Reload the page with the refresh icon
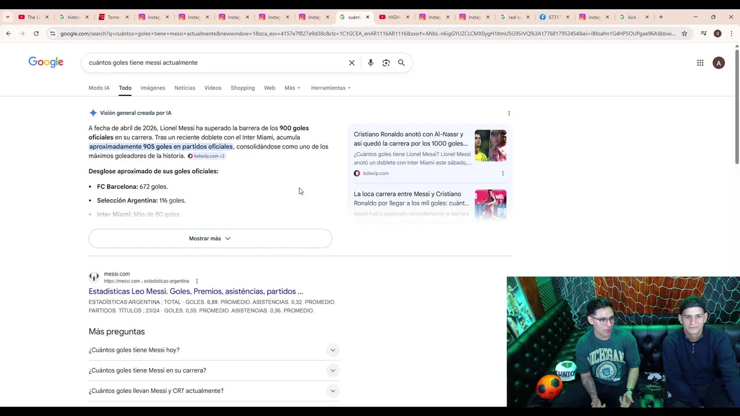Screen dimensions: 740x416 [36, 34]
